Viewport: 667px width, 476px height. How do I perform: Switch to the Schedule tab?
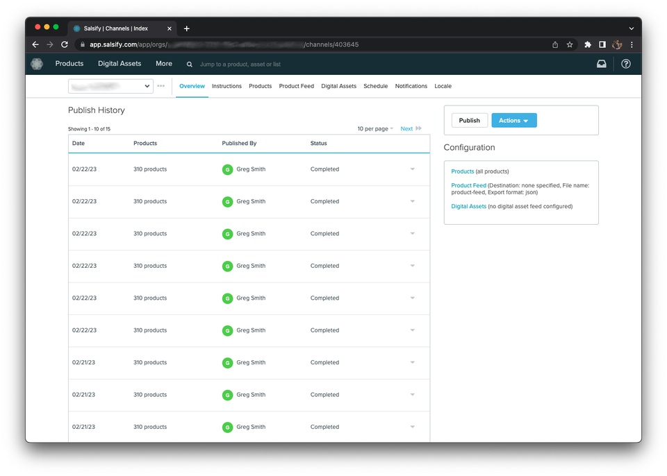(x=375, y=86)
